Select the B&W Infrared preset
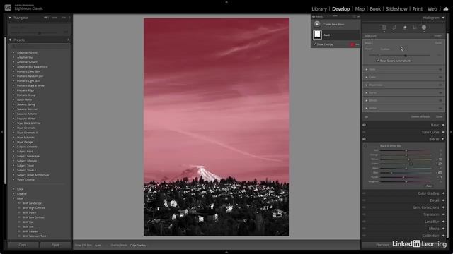Image resolution: width=453 pixels, height=254 pixels. tap(30, 231)
